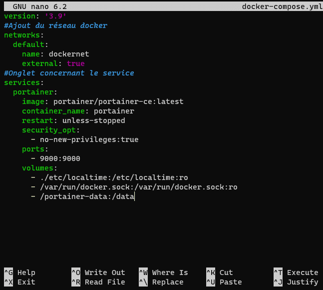The height and width of the screenshot is (290, 323).
Task: Select the ^R Read File shortcut
Action: coord(98,282)
